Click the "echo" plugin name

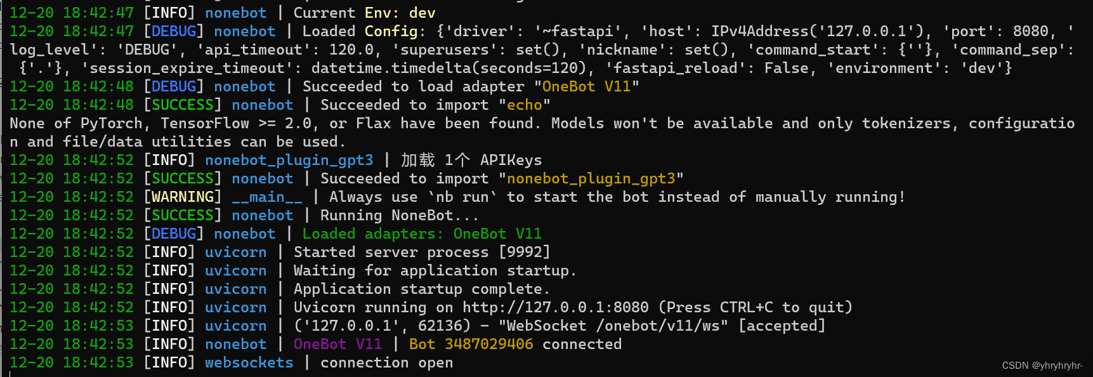525,105
